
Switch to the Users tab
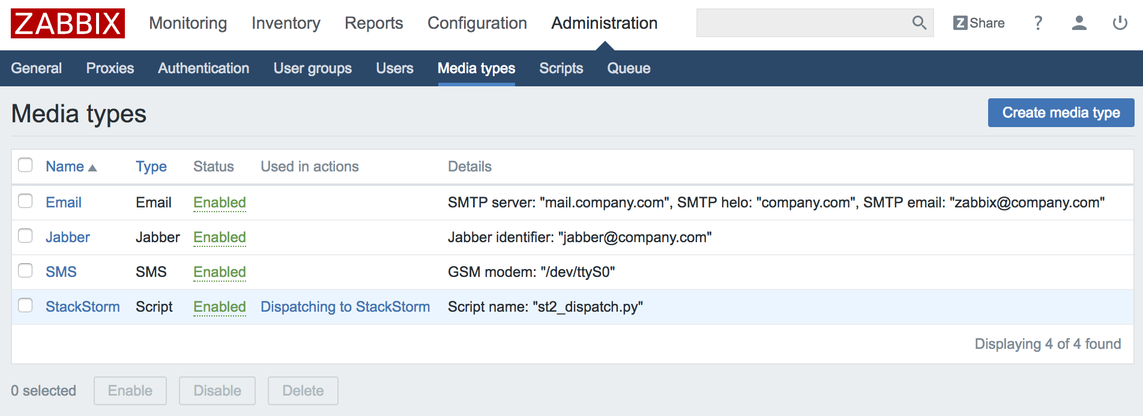(394, 68)
